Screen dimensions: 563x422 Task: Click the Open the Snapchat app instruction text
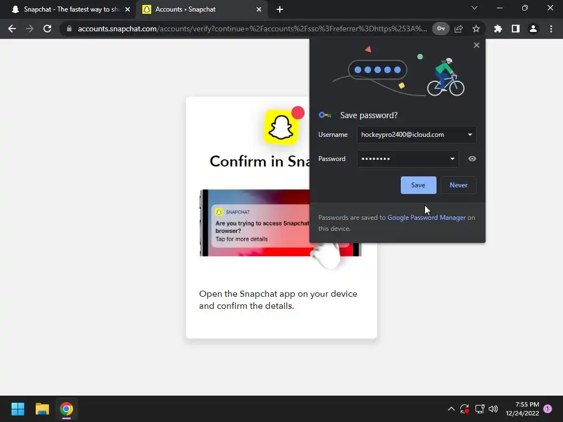coord(278,299)
